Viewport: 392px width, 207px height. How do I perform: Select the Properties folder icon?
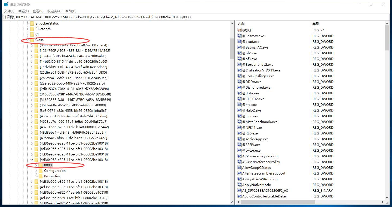[41, 176]
